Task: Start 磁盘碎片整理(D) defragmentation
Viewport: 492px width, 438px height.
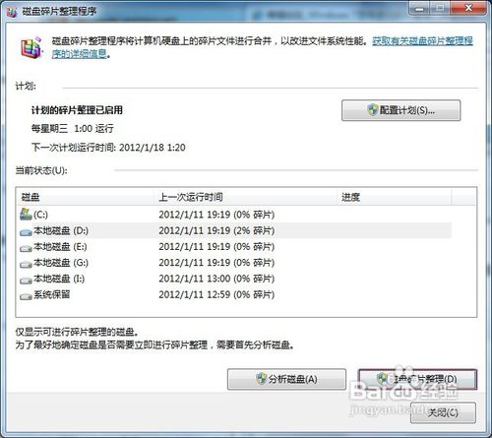Action: coord(417,379)
